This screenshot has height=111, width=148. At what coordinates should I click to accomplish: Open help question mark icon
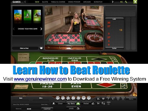(108, 99)
